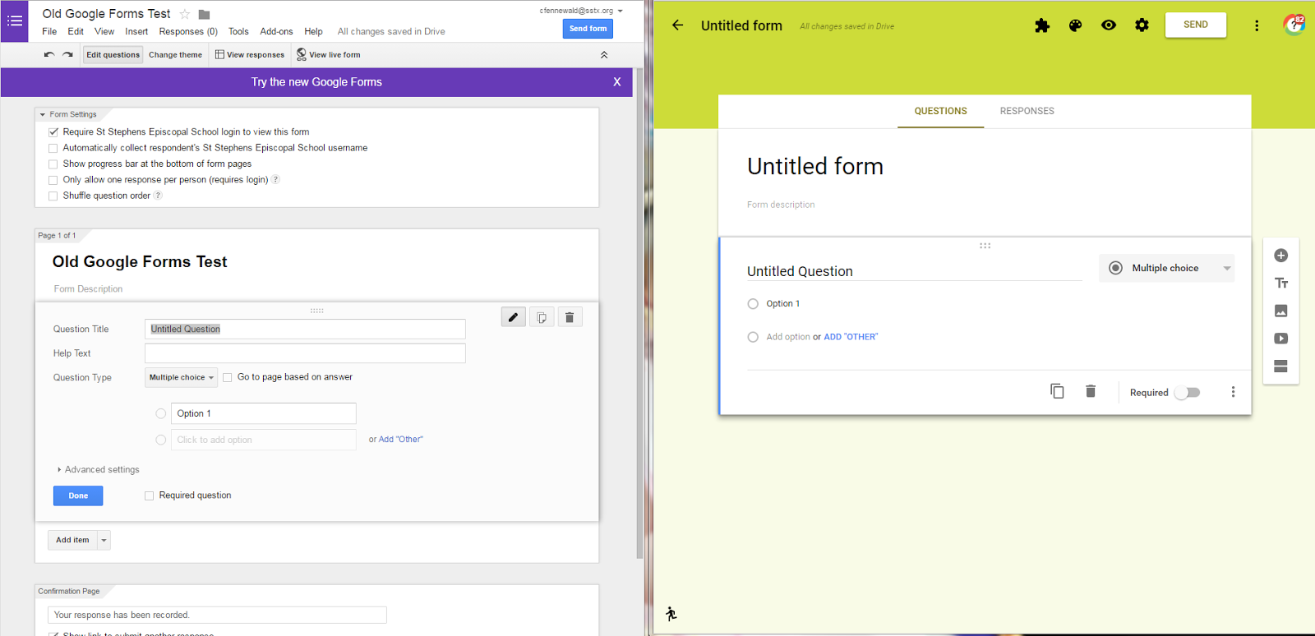
Task: Click the Add "Other" link in old form
Action: (x=401, y=440)
